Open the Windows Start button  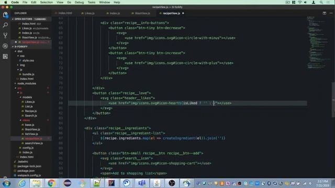point(6,183)
